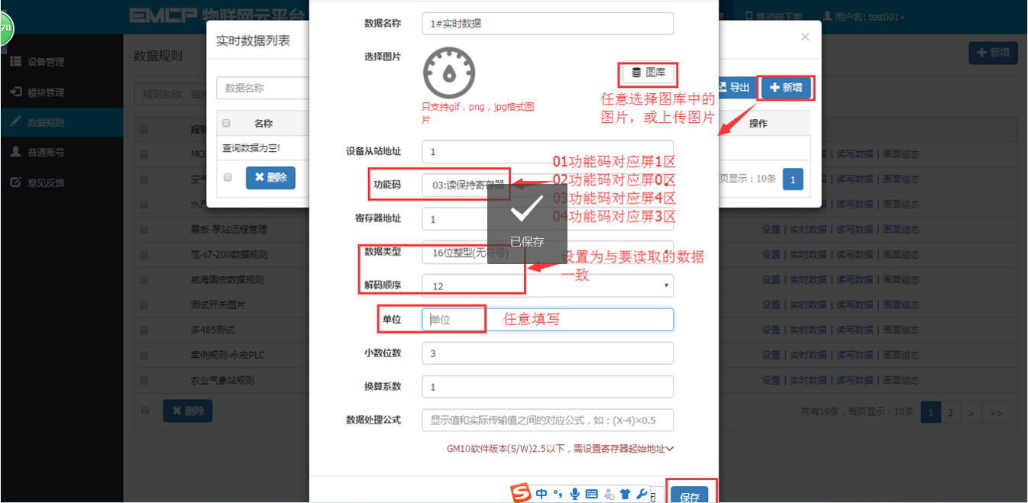Click 设置 link in 展板-泵站远程管理 row

pyautogui.click(x=771, y=229)
